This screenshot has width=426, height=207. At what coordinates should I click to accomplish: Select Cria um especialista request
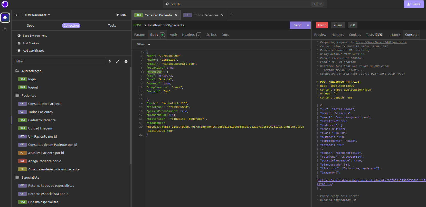click(43, 202)
